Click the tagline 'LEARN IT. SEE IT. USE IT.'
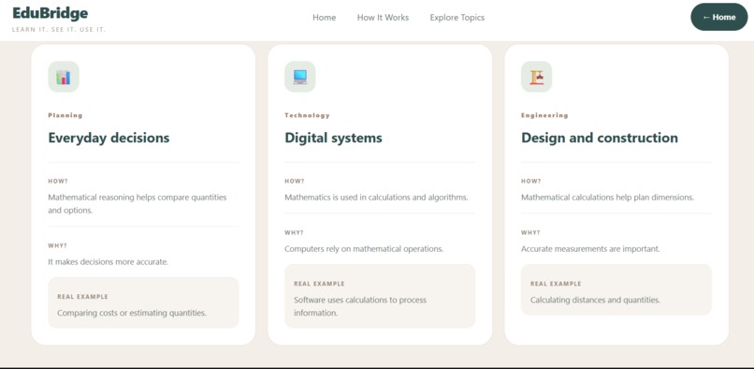The height and width of the screenshot is (369, 754). 59,29
